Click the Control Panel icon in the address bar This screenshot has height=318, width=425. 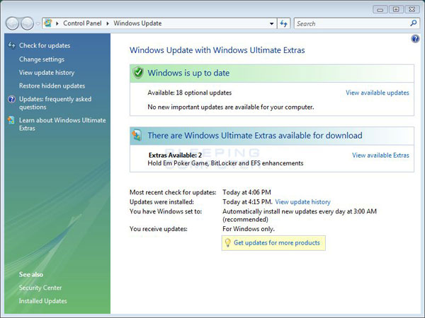[48, 23]
